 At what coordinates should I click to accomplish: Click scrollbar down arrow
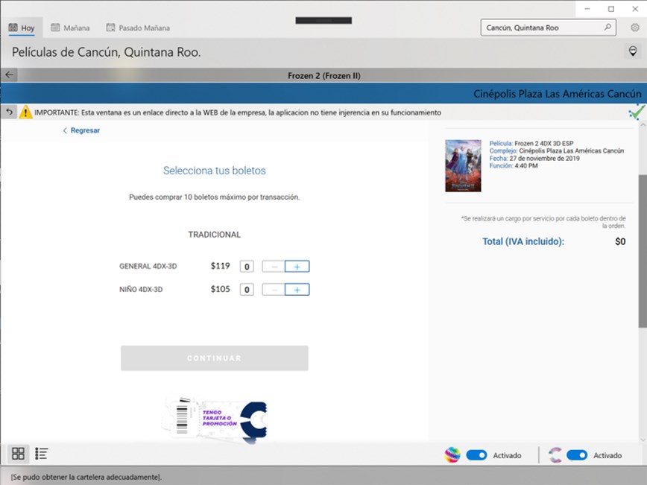coord(643,440)
